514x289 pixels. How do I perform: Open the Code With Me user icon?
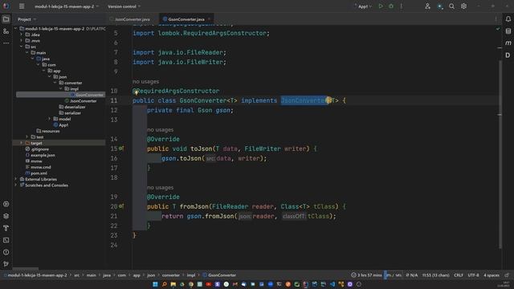427,6
